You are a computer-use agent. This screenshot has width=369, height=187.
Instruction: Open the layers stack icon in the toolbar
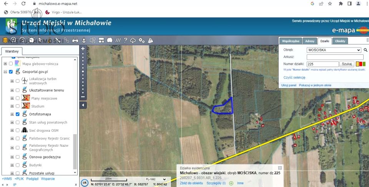tap(5, 40)
